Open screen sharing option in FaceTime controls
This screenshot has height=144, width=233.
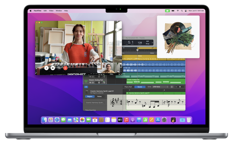click(59, 68)
